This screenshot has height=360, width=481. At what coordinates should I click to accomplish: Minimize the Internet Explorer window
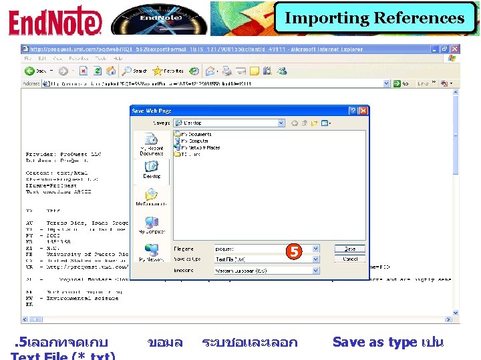click(434, 49)
